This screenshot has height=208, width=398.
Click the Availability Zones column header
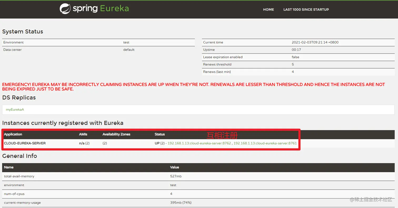[116, 134]
